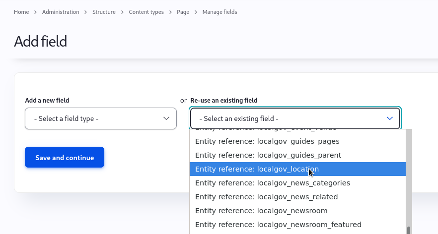The height and width of the screenshot is (234, 438).
Task: Pick Entity reference: localgov_news_related option
Action: coord(297,197)
